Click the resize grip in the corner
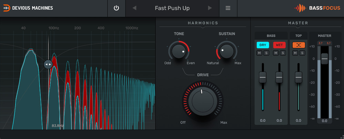The image size is (344, 139). (x=342, y=137)
